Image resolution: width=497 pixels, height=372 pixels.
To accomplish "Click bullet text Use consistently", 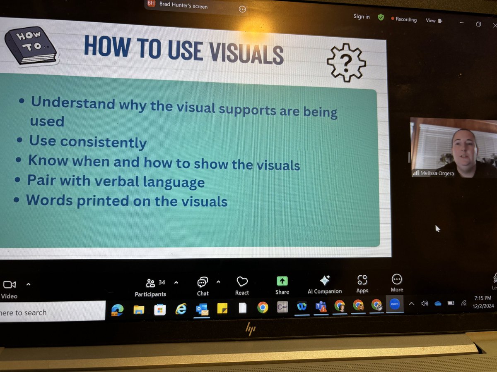I will pos(88,142).
